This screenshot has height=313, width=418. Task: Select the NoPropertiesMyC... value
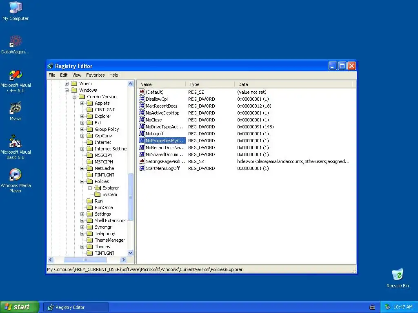[x=165, y=141]
